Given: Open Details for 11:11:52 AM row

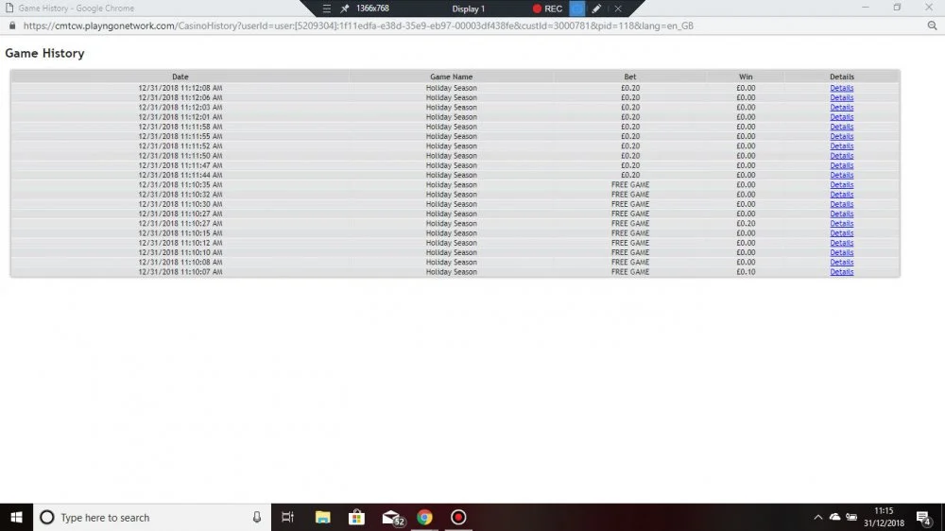Looking at the screenshot, I should point(841,146).
